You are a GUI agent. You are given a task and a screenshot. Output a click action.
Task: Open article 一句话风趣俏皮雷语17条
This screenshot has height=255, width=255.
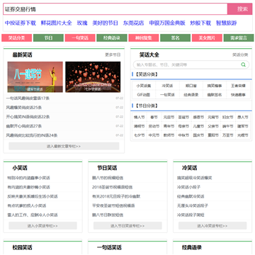[x=28, y=98]
